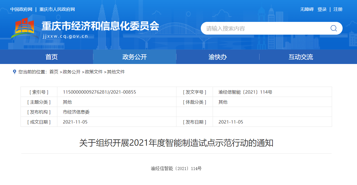Click the 注册 register link
Screen dimensions: 357x185
[338, 9]
